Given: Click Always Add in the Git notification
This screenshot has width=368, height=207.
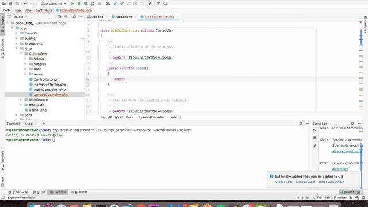Looking at the screenshot, I should point(305,182).
